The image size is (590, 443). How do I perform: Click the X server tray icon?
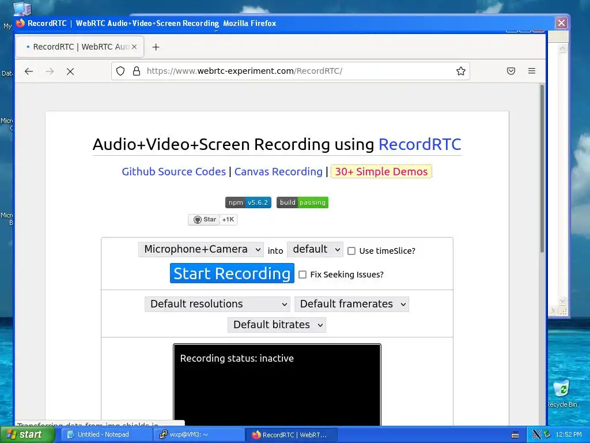(x=537, y=435)
